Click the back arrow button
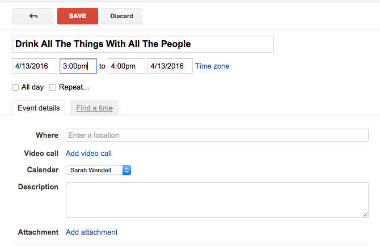The height and width of the screenshot is (246, 380). [x=33, y=16]
